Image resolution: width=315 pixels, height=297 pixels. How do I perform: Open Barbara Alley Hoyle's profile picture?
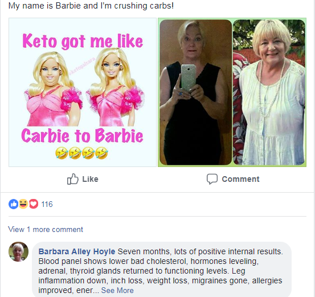[x=18, y=251]
